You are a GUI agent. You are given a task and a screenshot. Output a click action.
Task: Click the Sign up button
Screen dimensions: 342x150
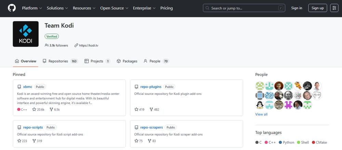pyautogui.click(x=317, y=8)
